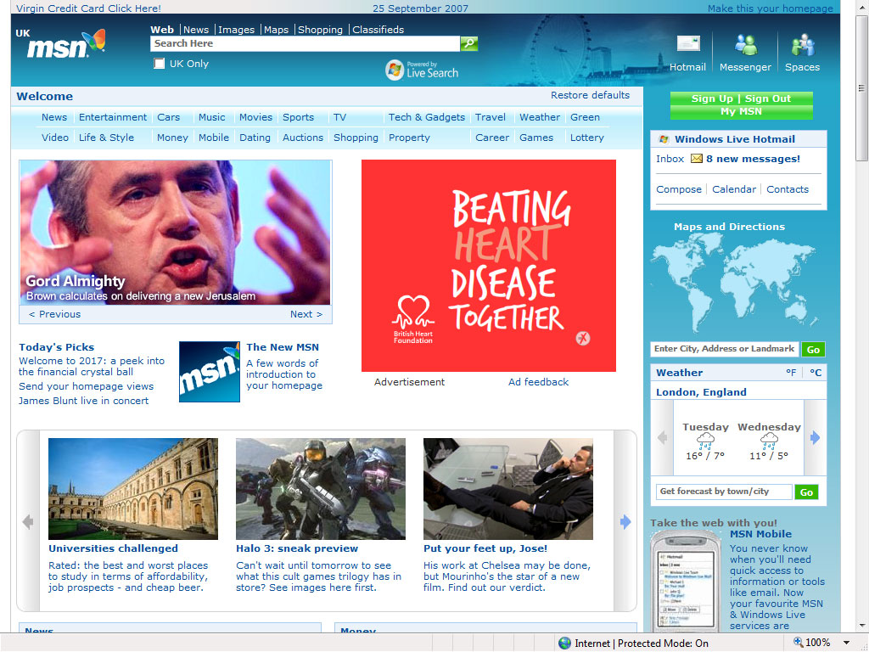Click the Wednesday rain weather icon
The width and height of the screenshot is (869, 652).
[769, 441]
